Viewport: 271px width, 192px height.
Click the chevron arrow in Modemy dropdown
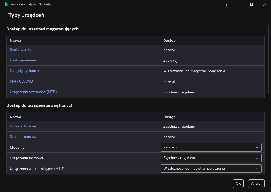coord(257,147)
